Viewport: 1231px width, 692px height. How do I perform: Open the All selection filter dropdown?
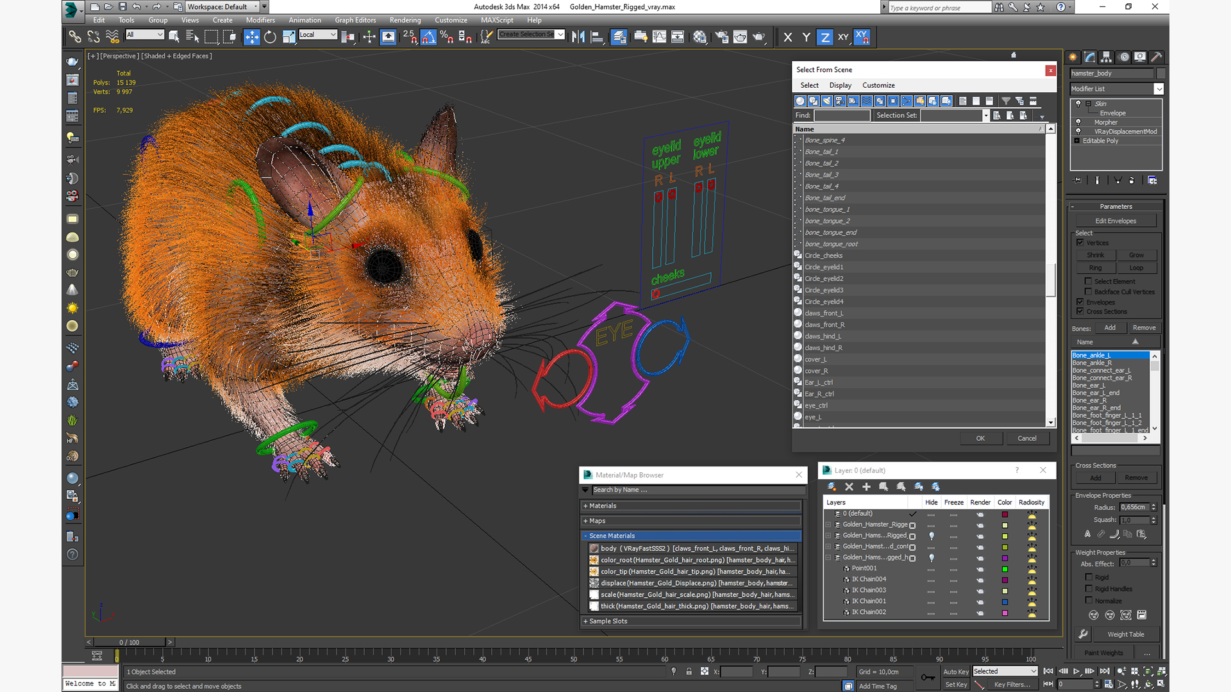145,35
